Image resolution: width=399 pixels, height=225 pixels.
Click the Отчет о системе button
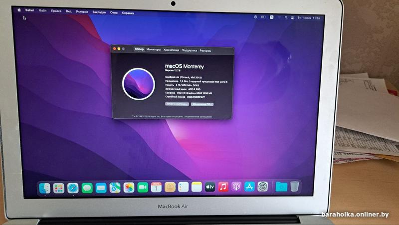[177, 104]
